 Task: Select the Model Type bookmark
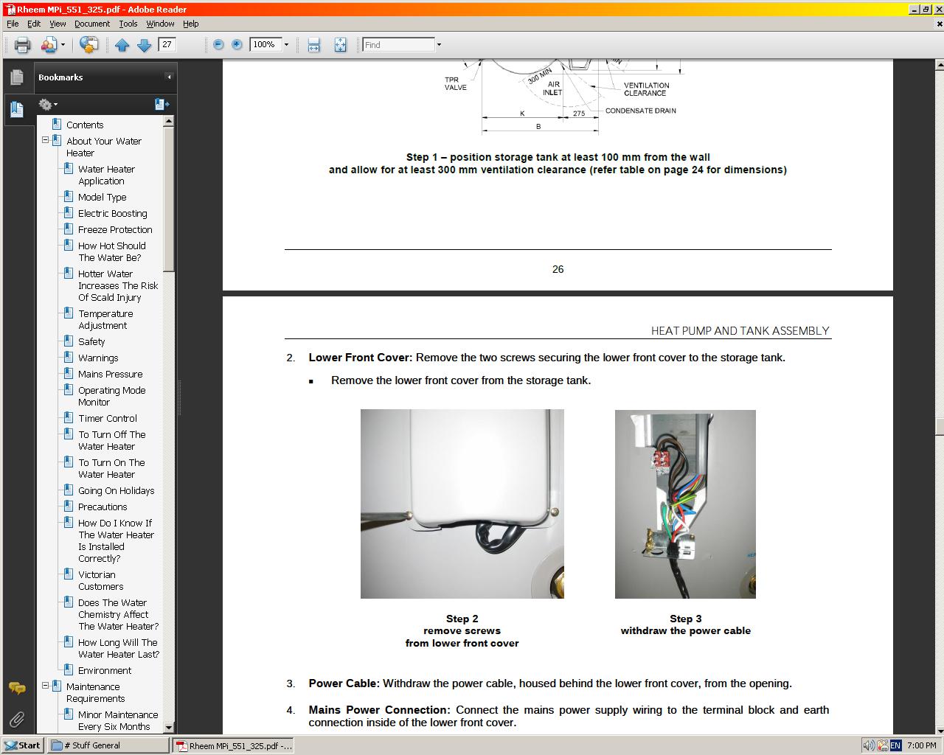(x=103, y=198)
